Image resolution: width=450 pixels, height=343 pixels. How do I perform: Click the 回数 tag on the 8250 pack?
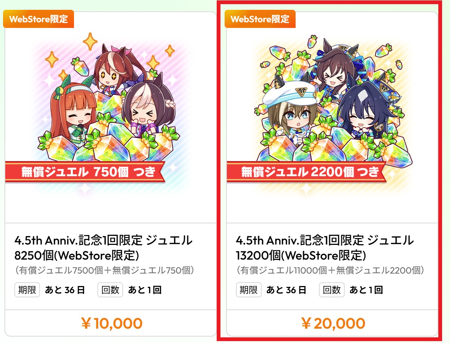(110, 290)
